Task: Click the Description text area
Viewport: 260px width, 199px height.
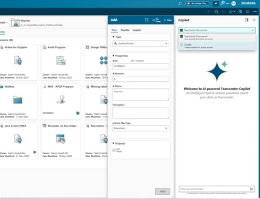Action: (x=140, y=113)
